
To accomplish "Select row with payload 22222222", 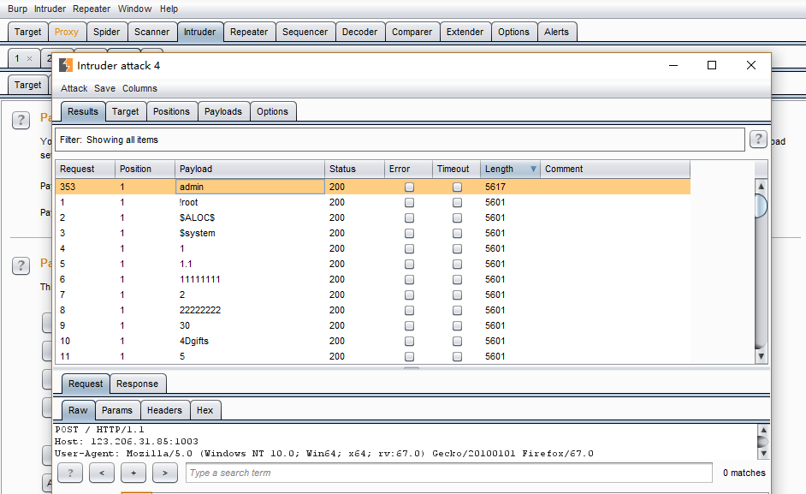I will [x=373, y=310].
